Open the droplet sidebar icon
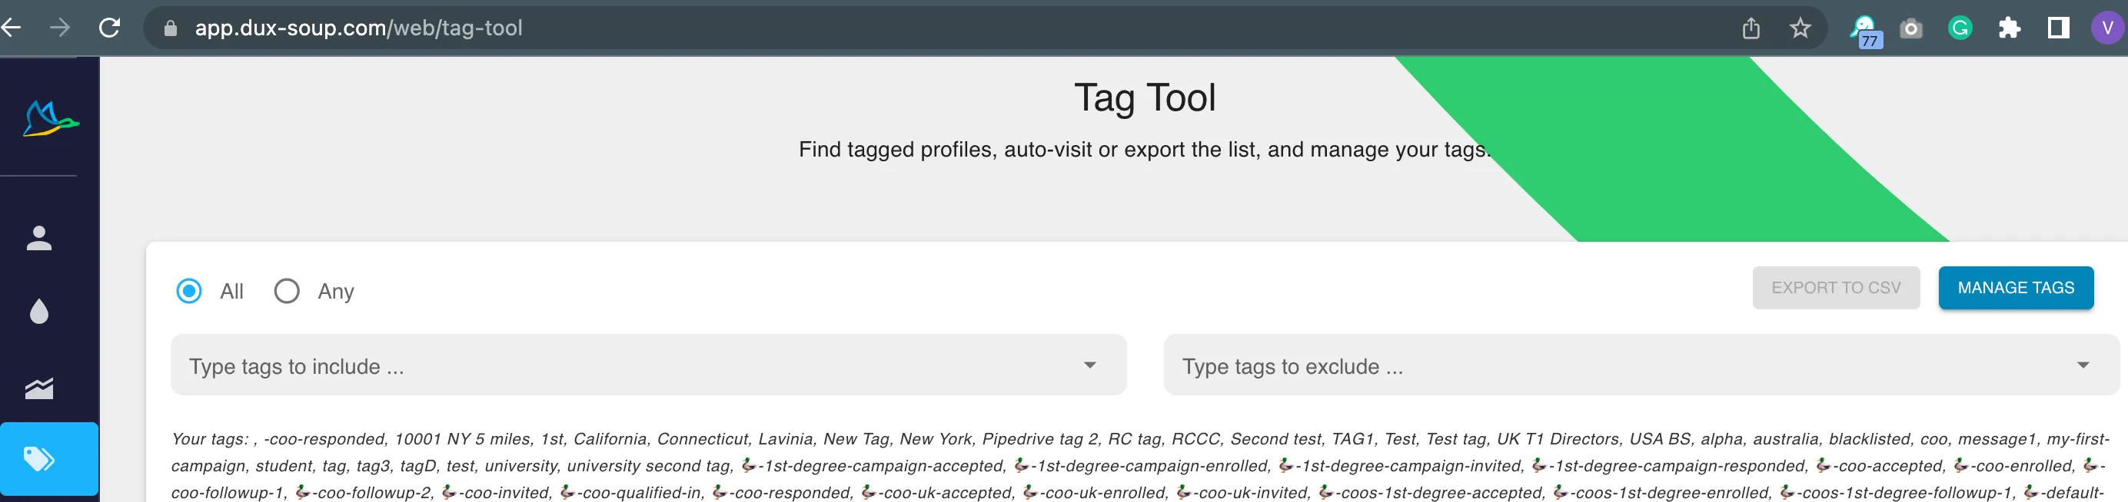Screen dimensions: 2128x502 (x=39, y=312)
